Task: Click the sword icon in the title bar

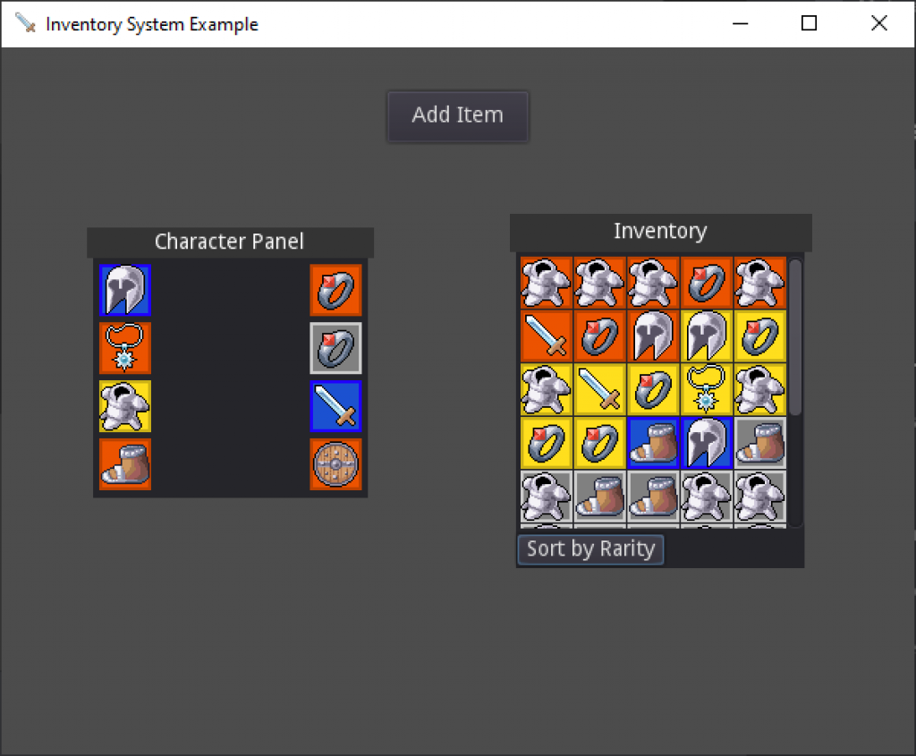Action: (x=25, y=23)
